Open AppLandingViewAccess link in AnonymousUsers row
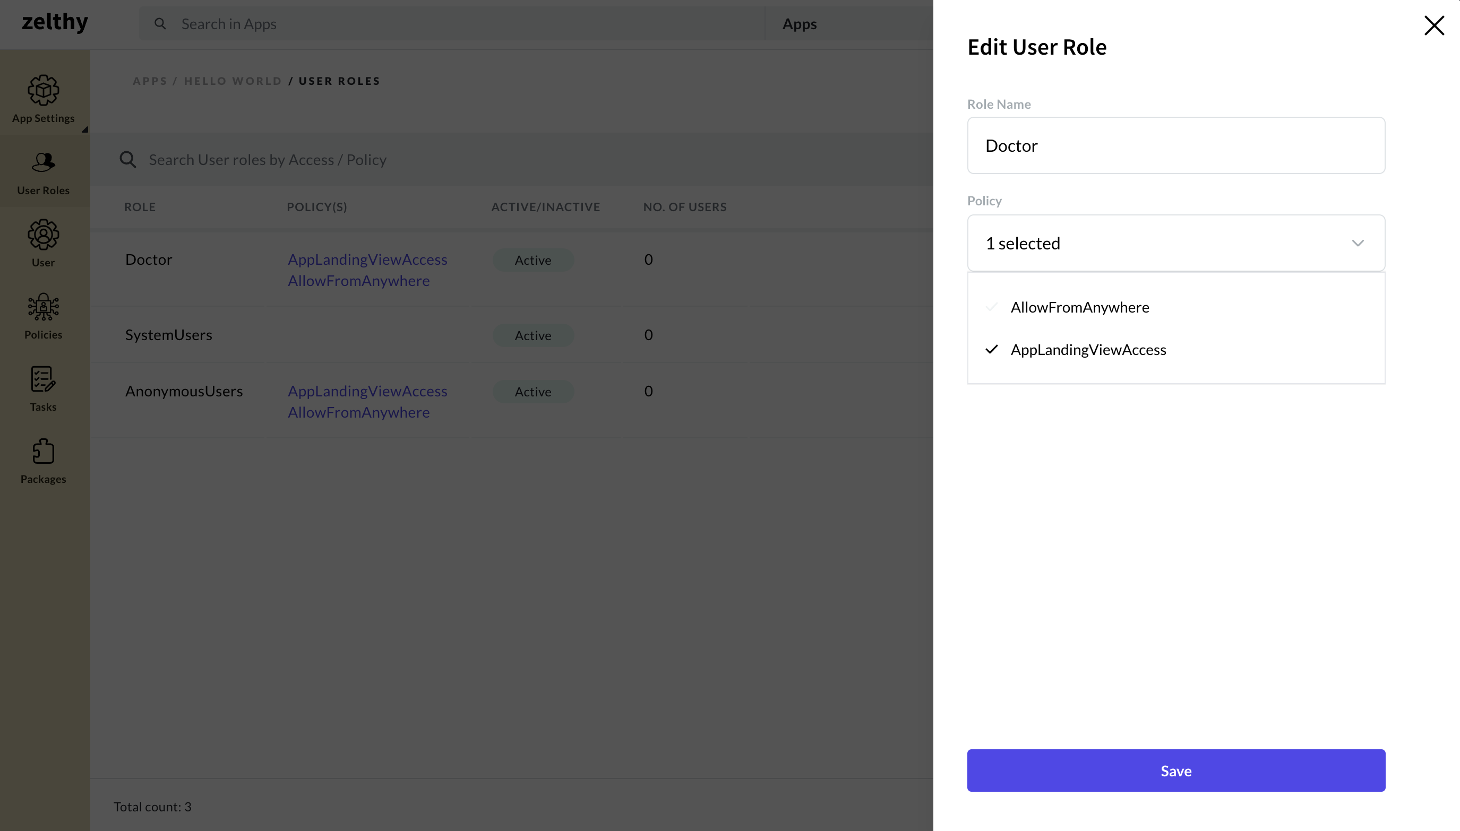 [367, 391]
